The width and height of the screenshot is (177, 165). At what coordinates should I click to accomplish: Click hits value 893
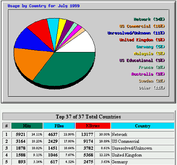(x=22, y=162)
